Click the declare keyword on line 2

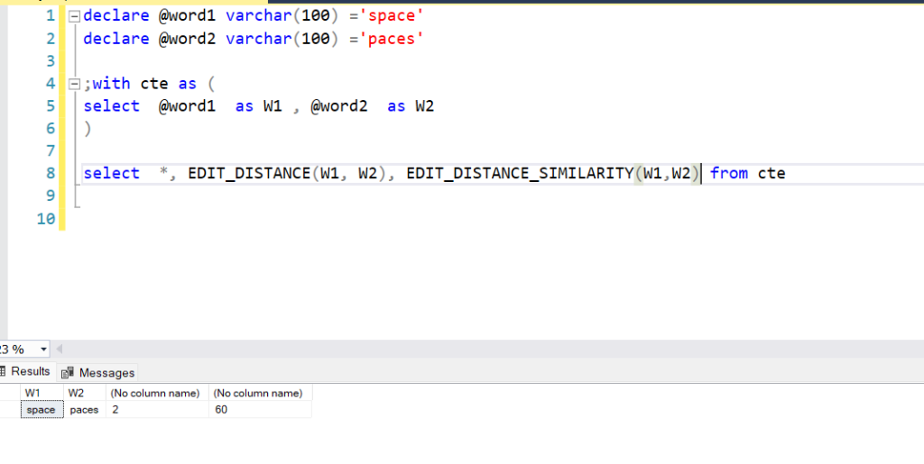pyautogui.click(x=116, y=39)
